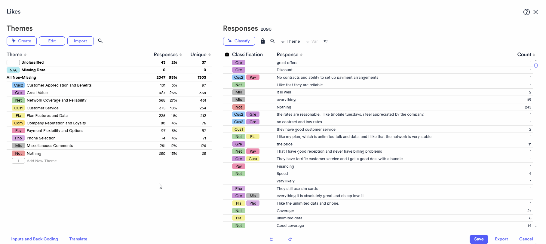
Task: Toggle the Var filter option
Action: click(311, 41)
